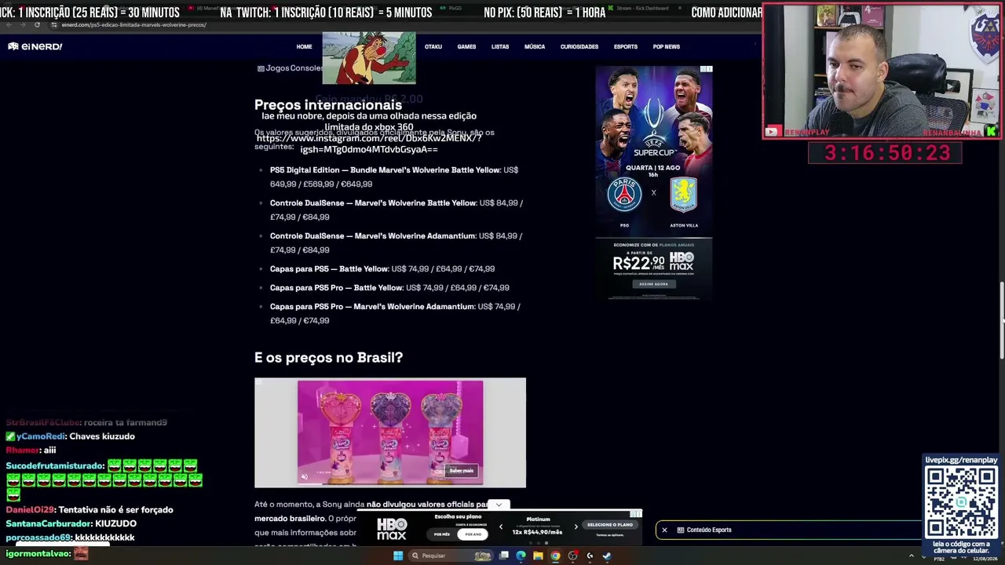Open the LISTAS menu item

point(500,46)
